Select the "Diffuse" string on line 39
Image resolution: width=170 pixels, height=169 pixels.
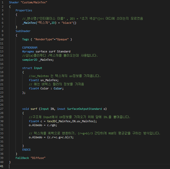[x=38, y=158]
